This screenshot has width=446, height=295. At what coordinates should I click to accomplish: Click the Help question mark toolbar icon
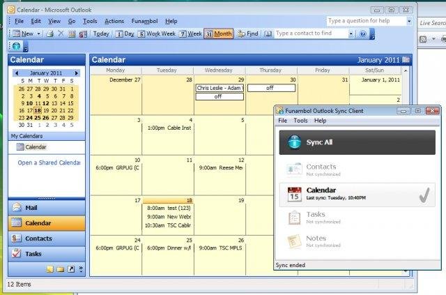point(362,33)
